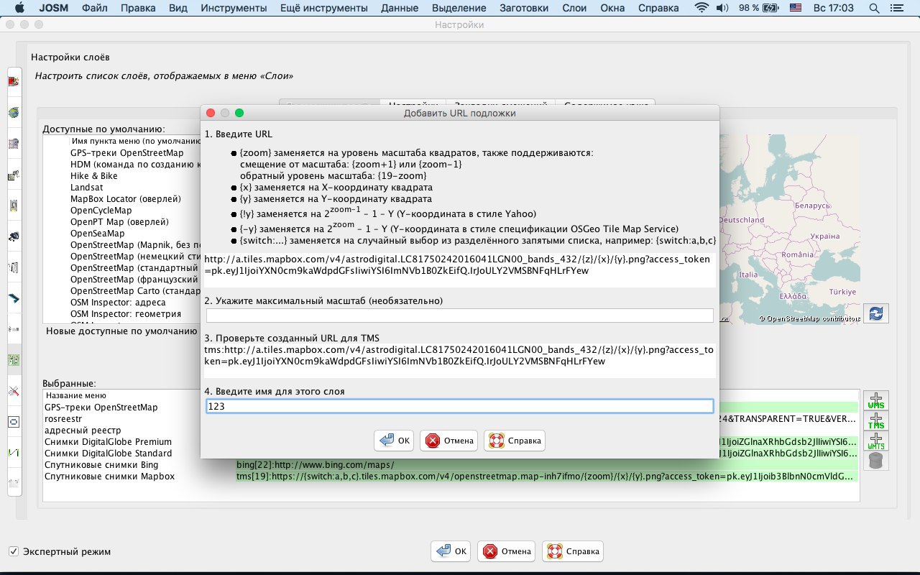The image size is (920, 575).
Task: Click the Название меню column header
Action: click(75, 395)
